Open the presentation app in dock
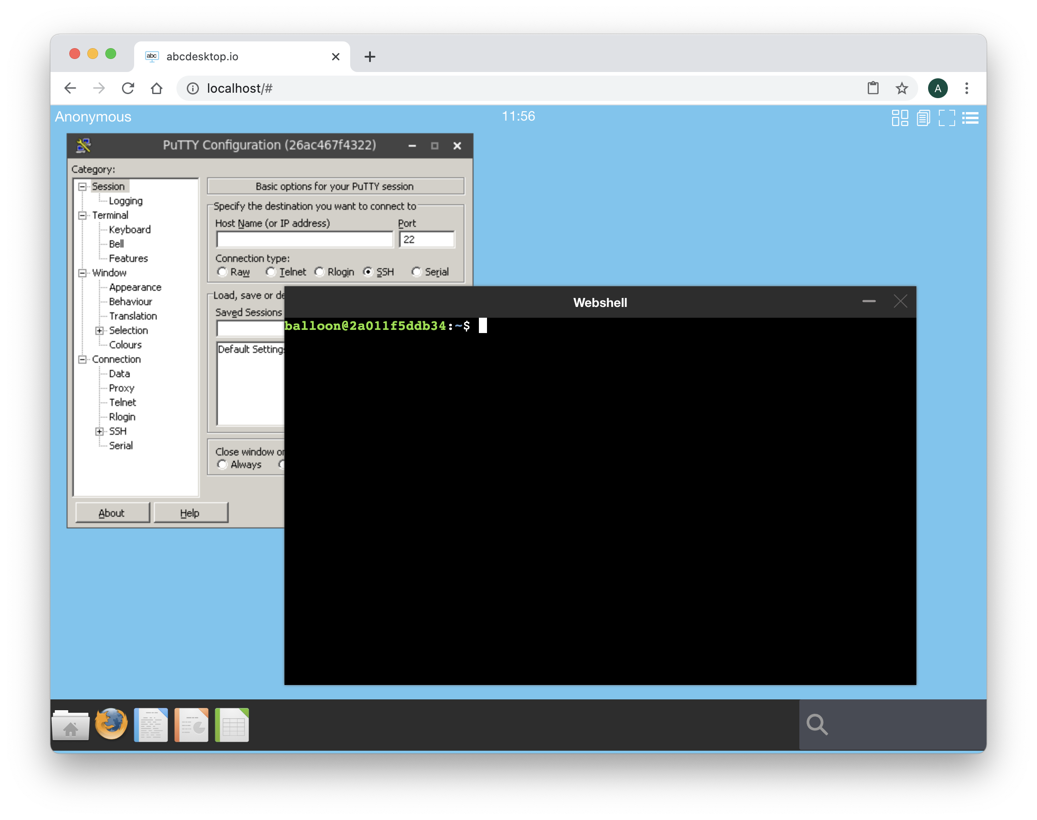 click(x=191, y=725)
